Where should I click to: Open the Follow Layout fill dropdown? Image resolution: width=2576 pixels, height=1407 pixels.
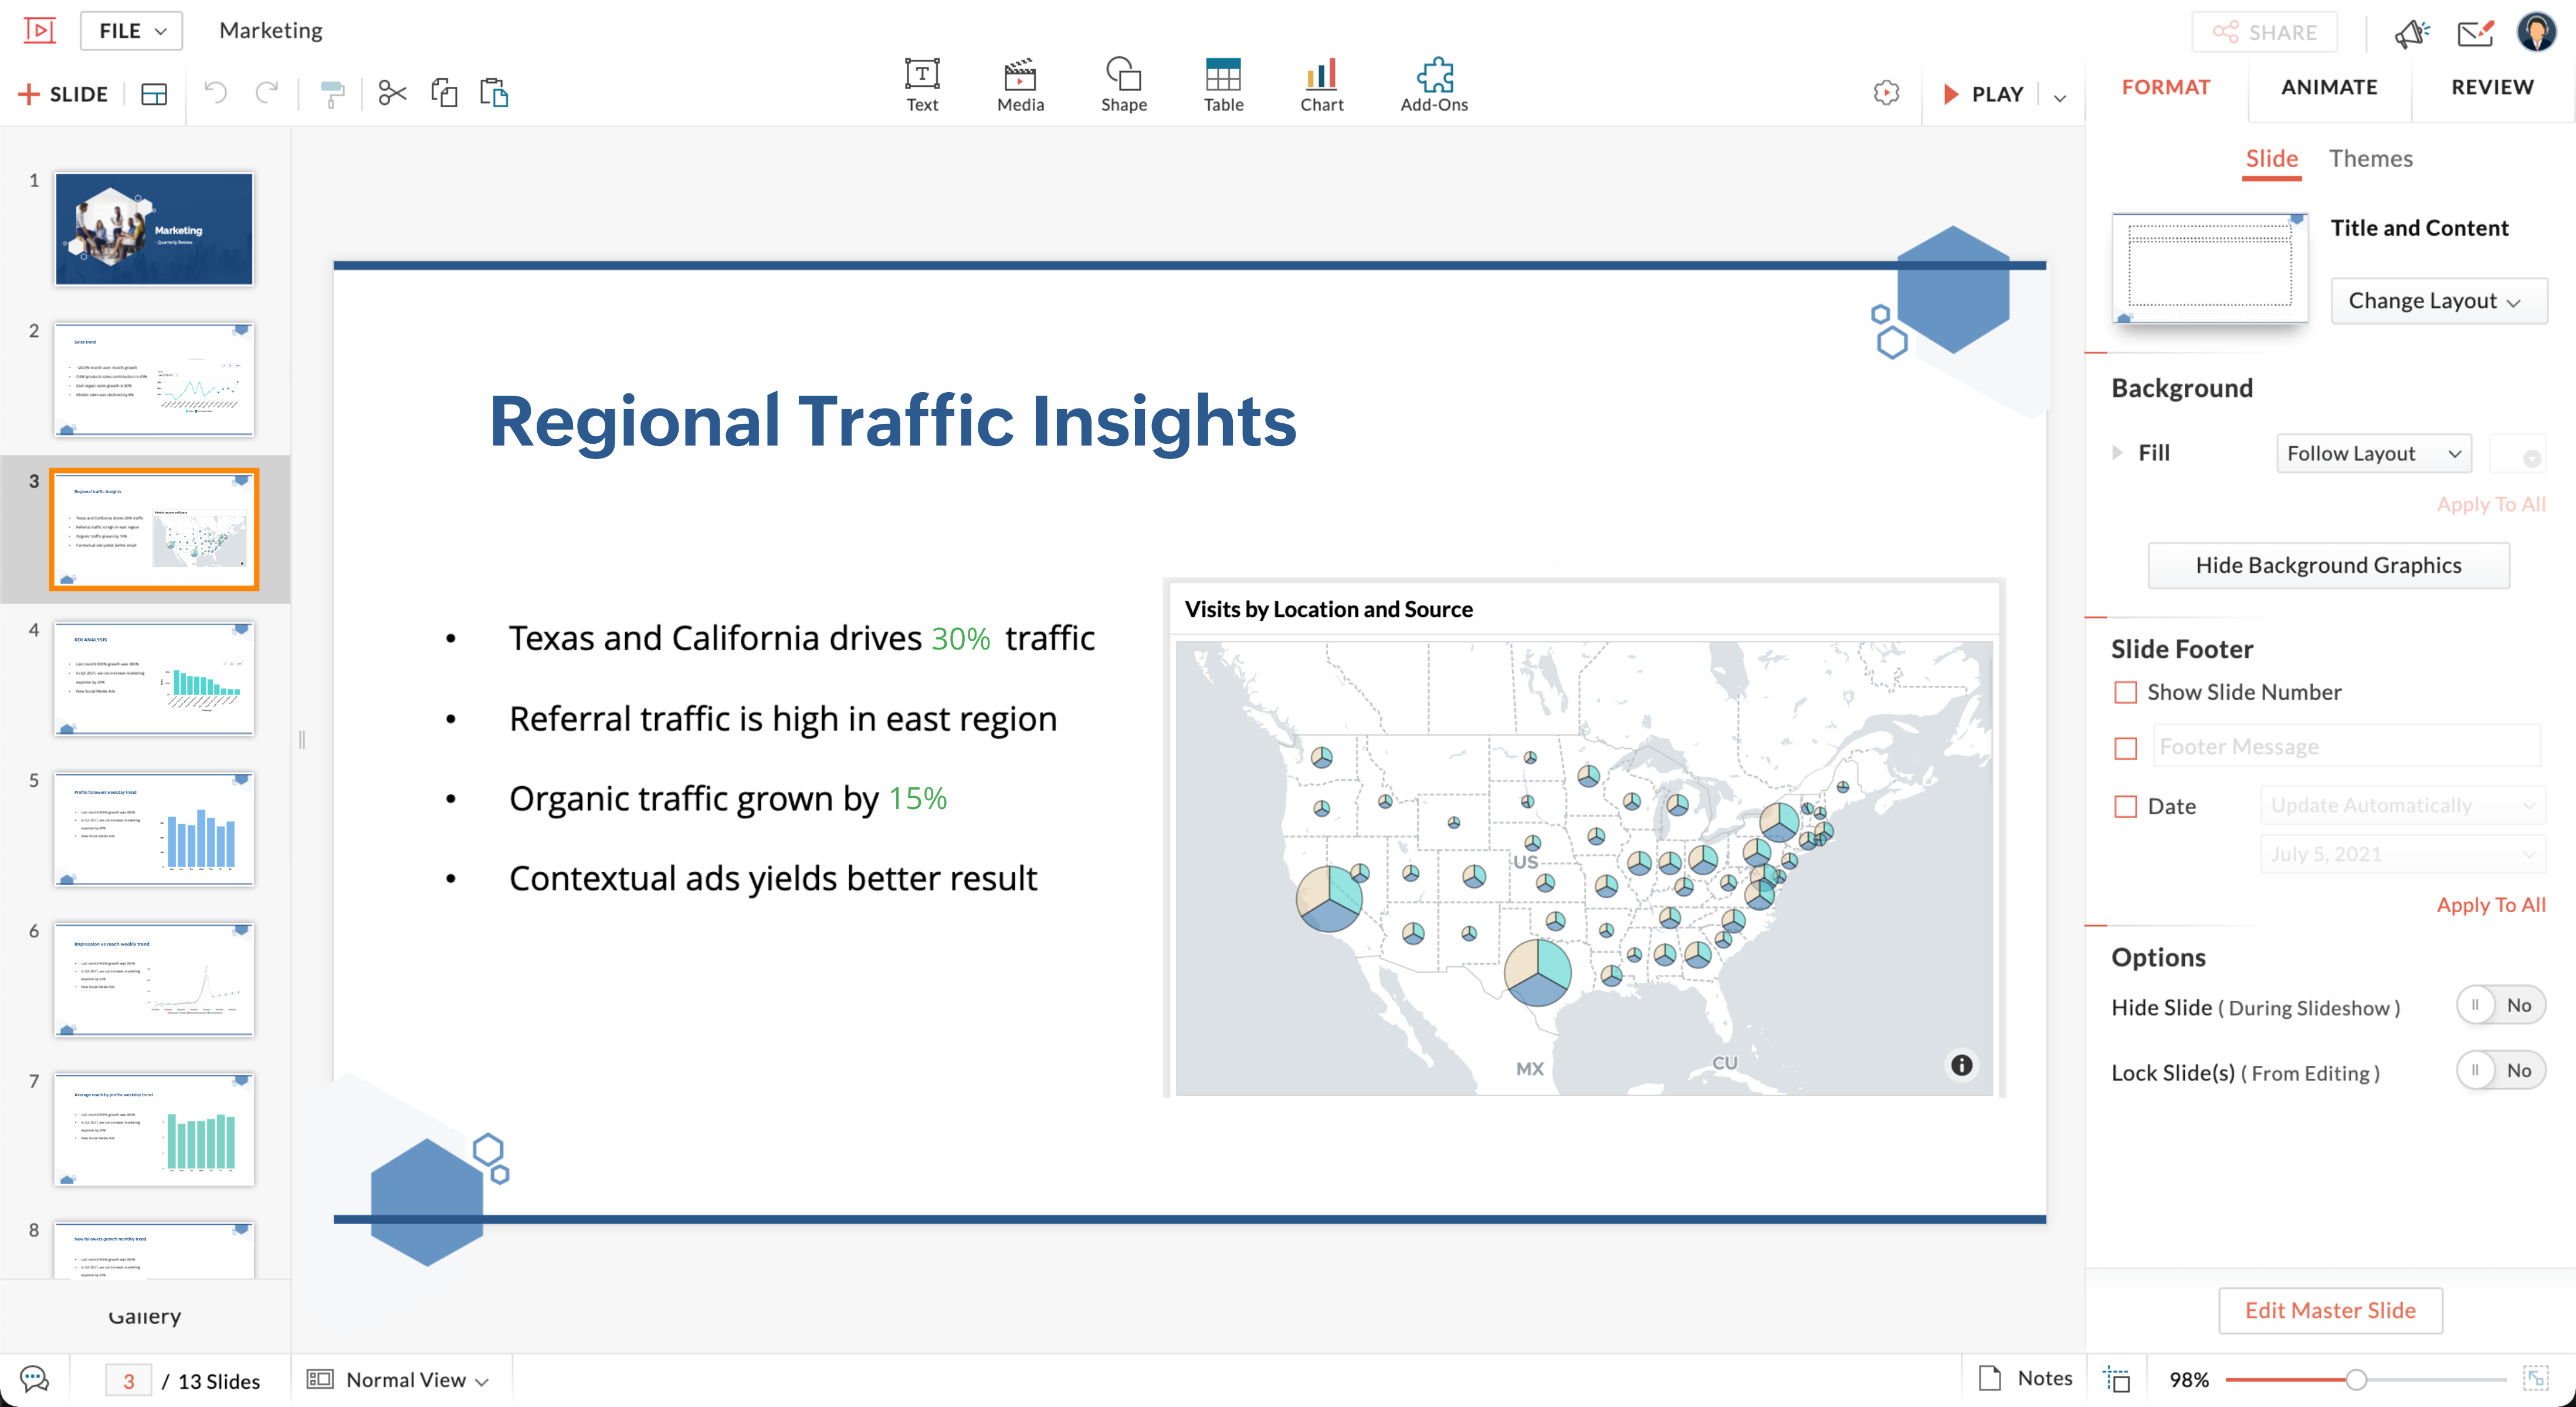point(2372,454)
